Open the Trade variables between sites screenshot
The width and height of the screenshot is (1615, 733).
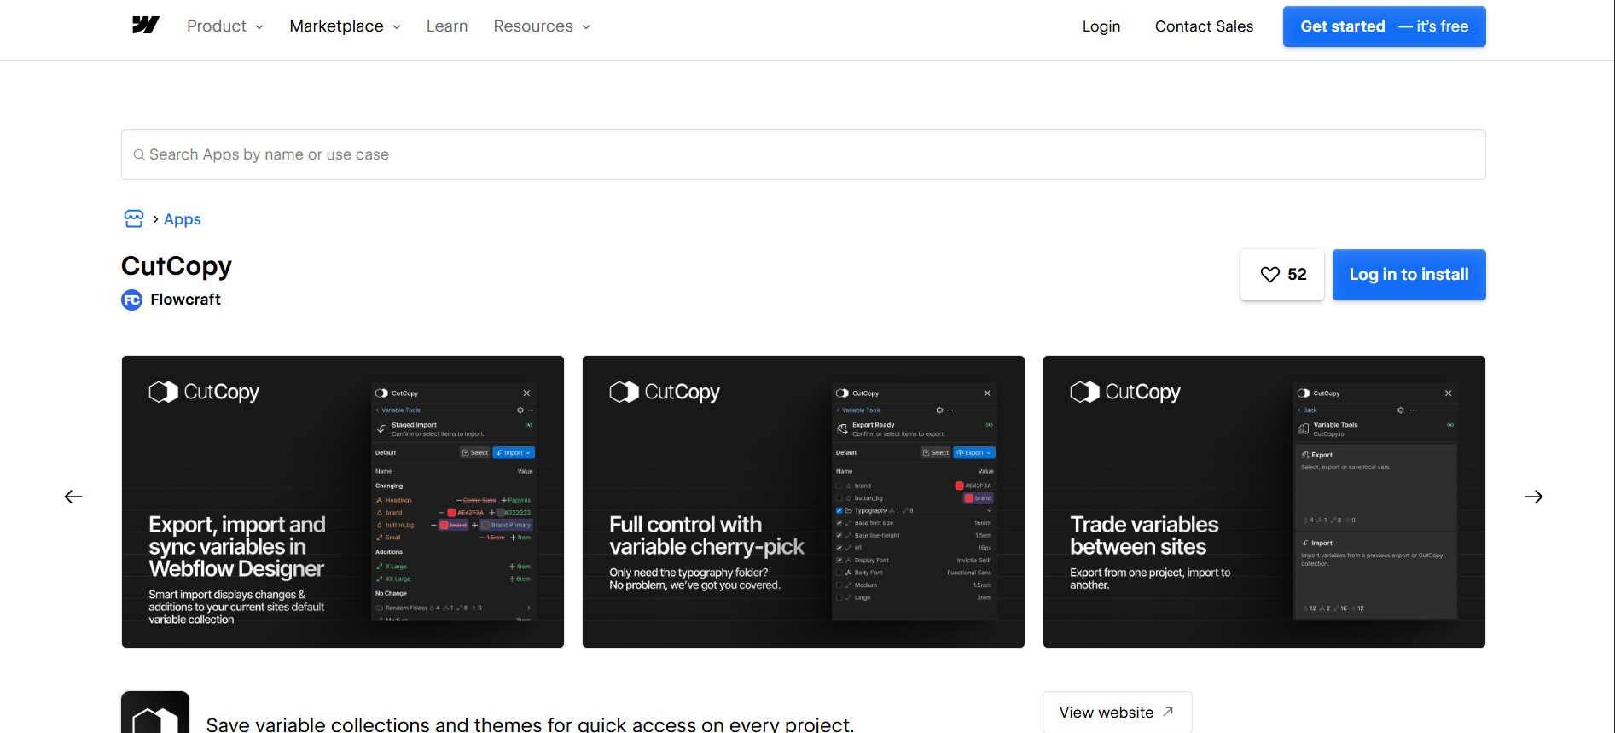click(1264, 502)
